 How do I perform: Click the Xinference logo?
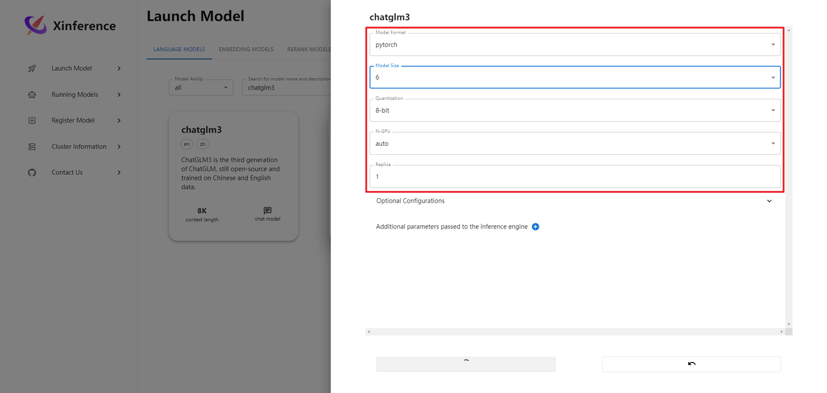click(36, 26)
